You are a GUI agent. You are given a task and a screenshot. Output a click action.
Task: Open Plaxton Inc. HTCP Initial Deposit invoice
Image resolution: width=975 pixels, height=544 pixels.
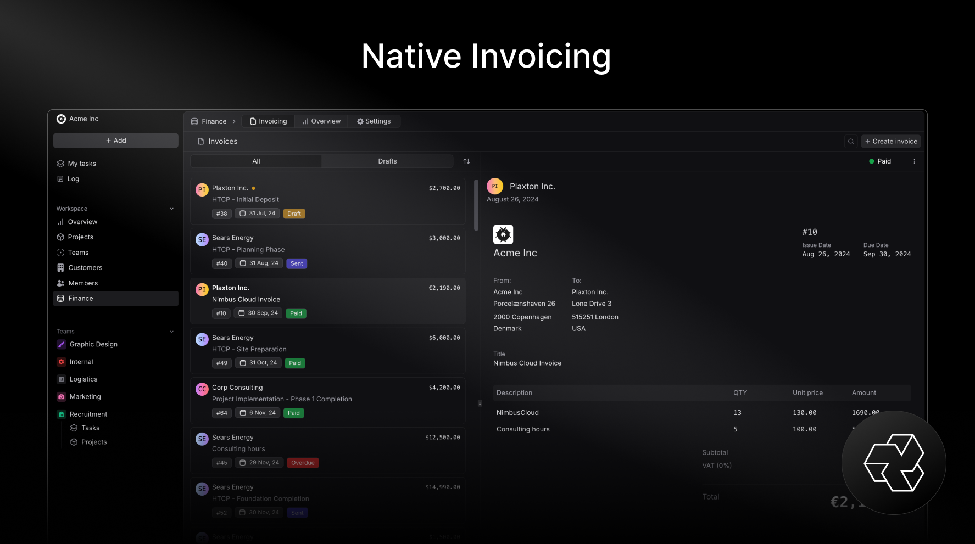328,201
